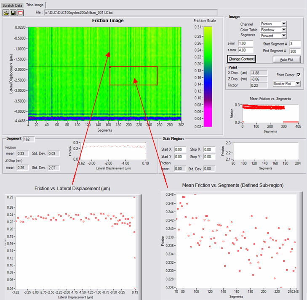Click the open file folder icon
Image resolution: width=307 pixels, height=300 pixels.
point(6,13)
